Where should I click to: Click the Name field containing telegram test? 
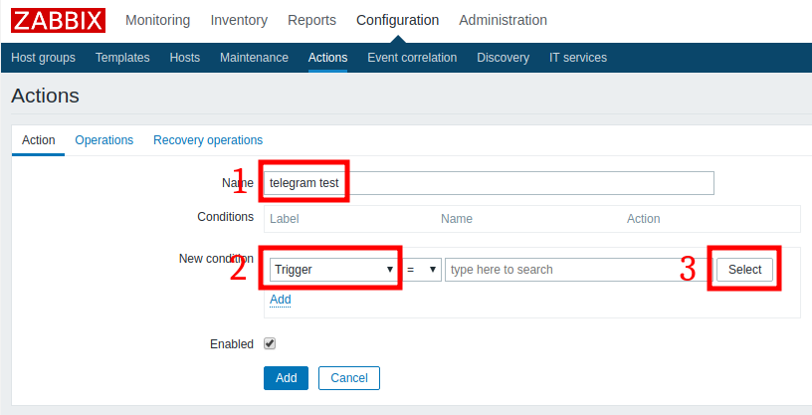(x=489, y=183)
